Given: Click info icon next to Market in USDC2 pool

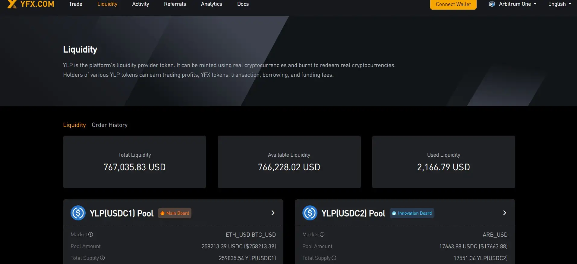Looking at the screenshot, I should [322, 235].
